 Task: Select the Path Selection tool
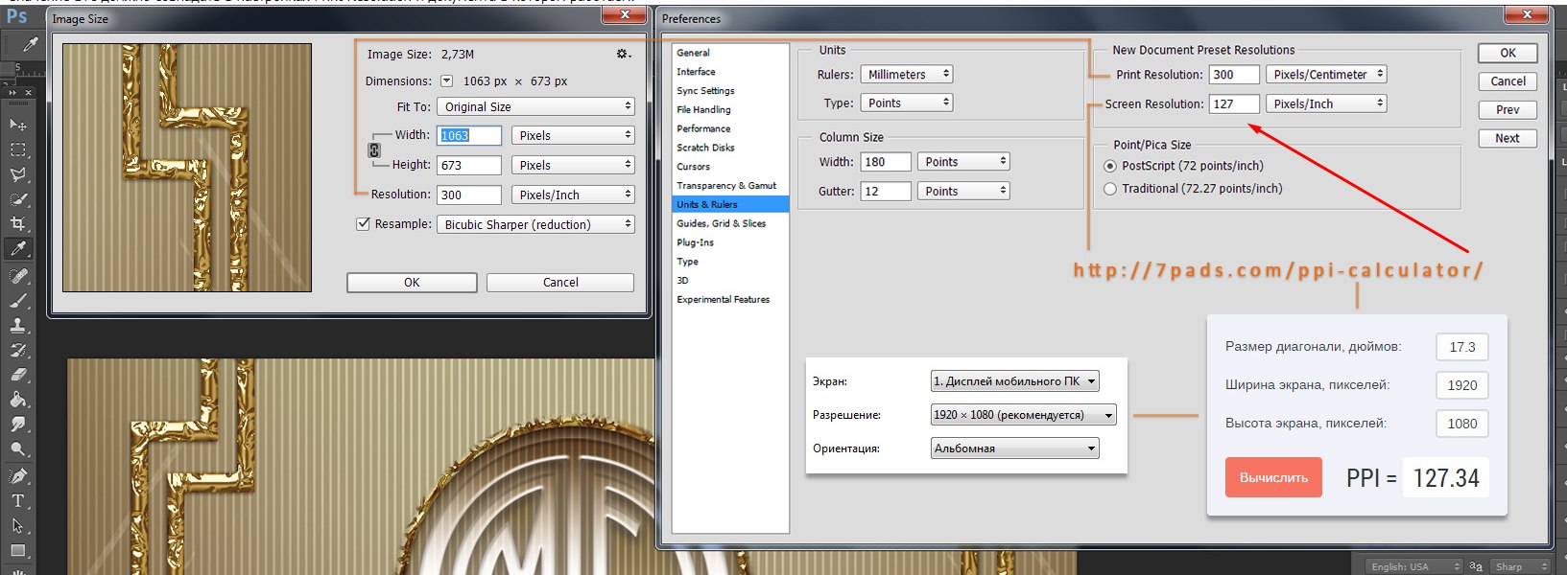click(17, 526)
